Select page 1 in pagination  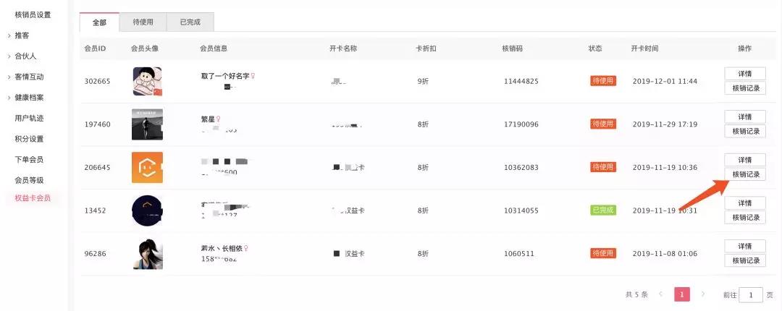[681, 294]
